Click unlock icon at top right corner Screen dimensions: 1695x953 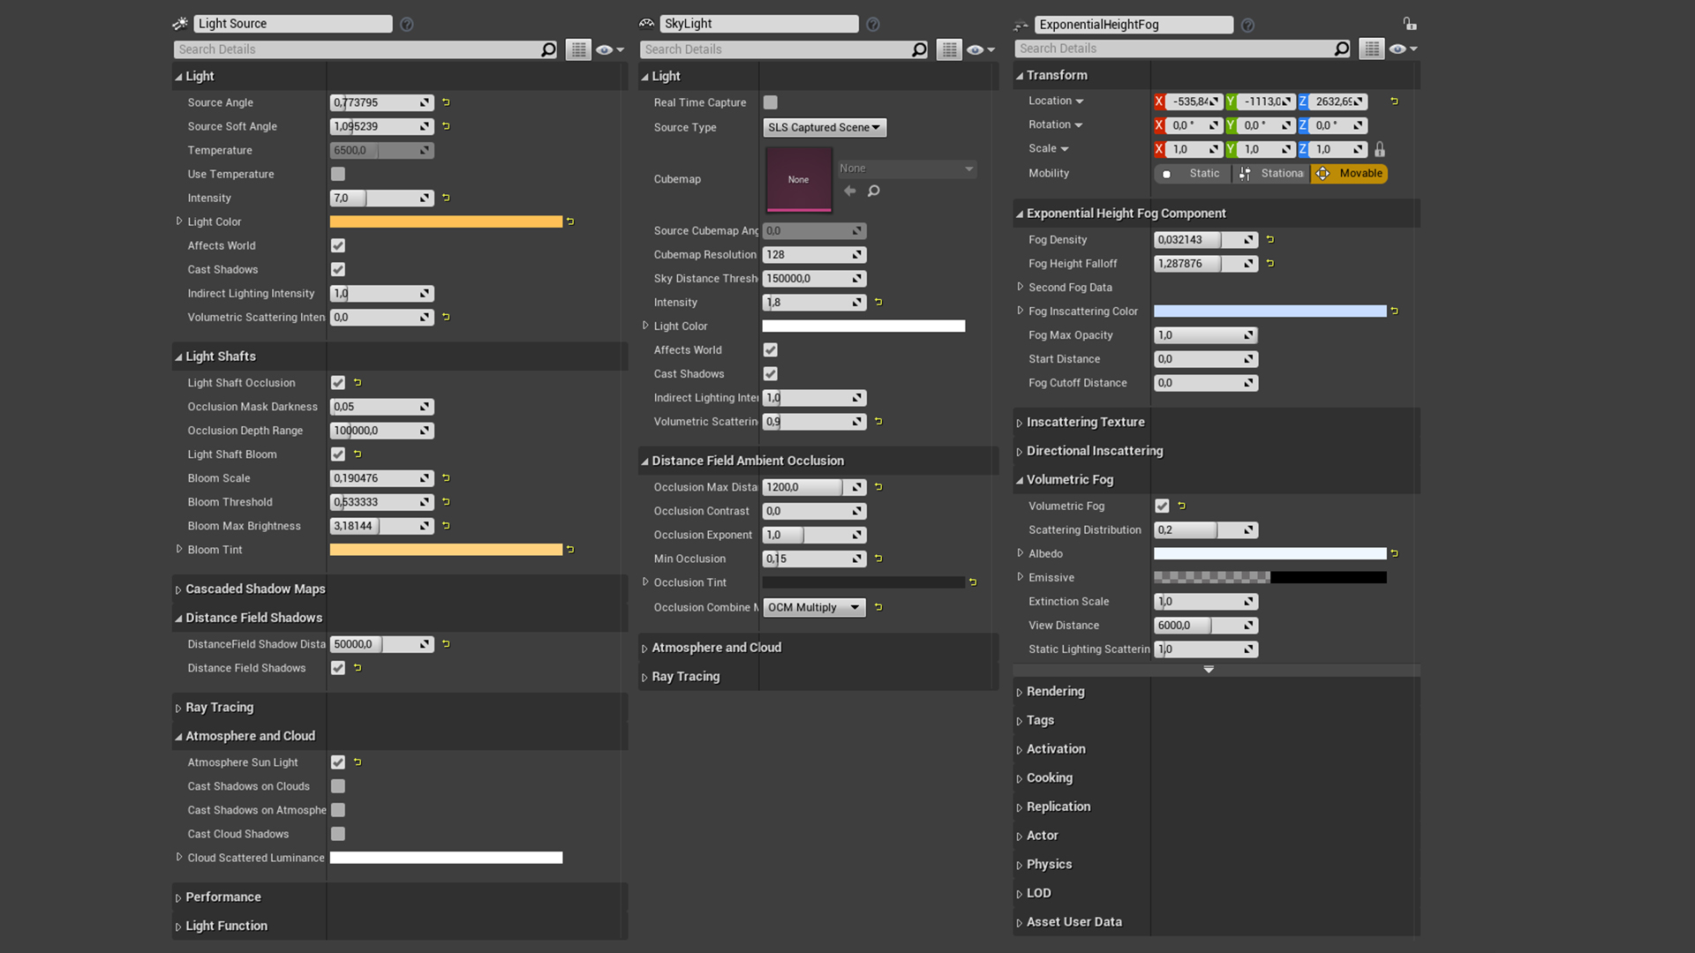tap(1409, 24)
